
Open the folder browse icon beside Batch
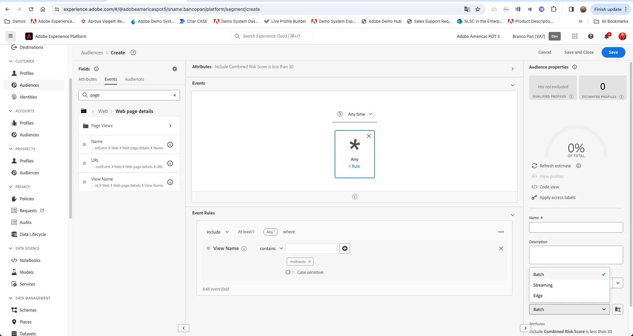point(618,309)
